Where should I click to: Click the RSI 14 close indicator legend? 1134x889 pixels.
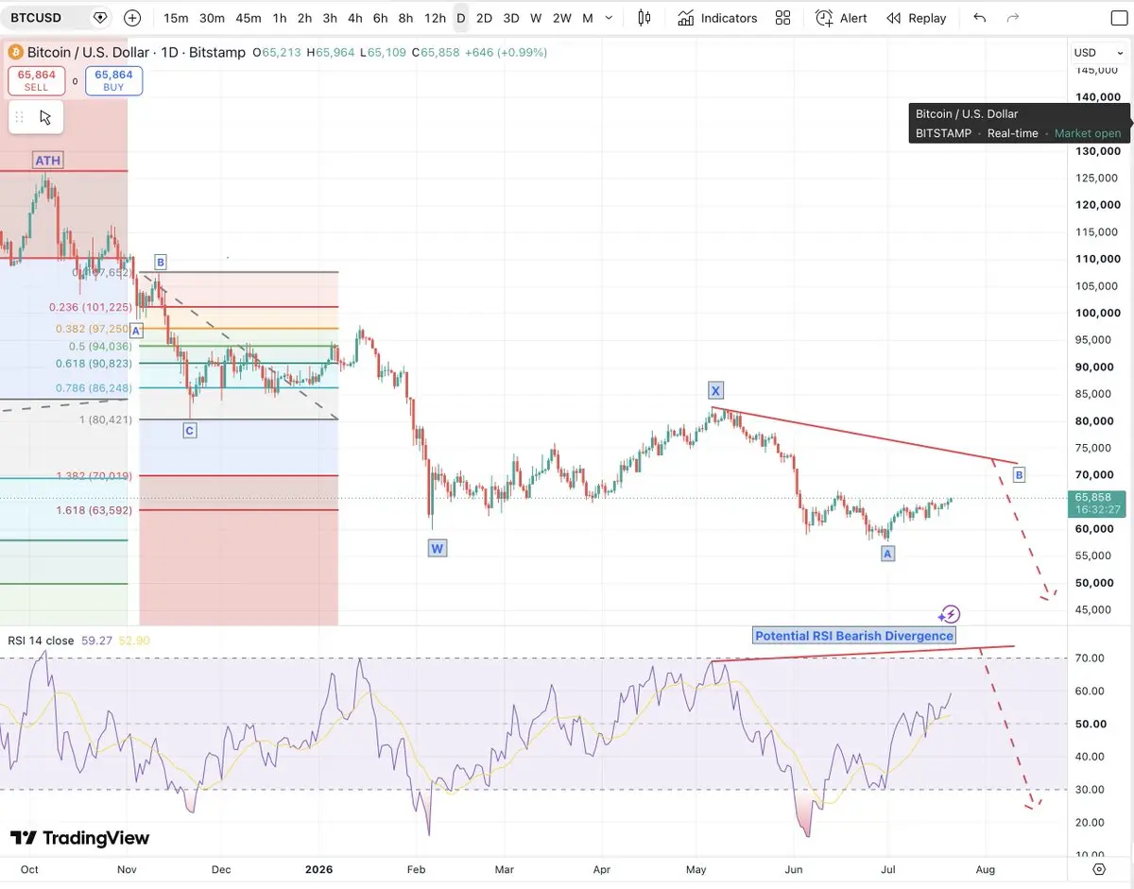41,641
